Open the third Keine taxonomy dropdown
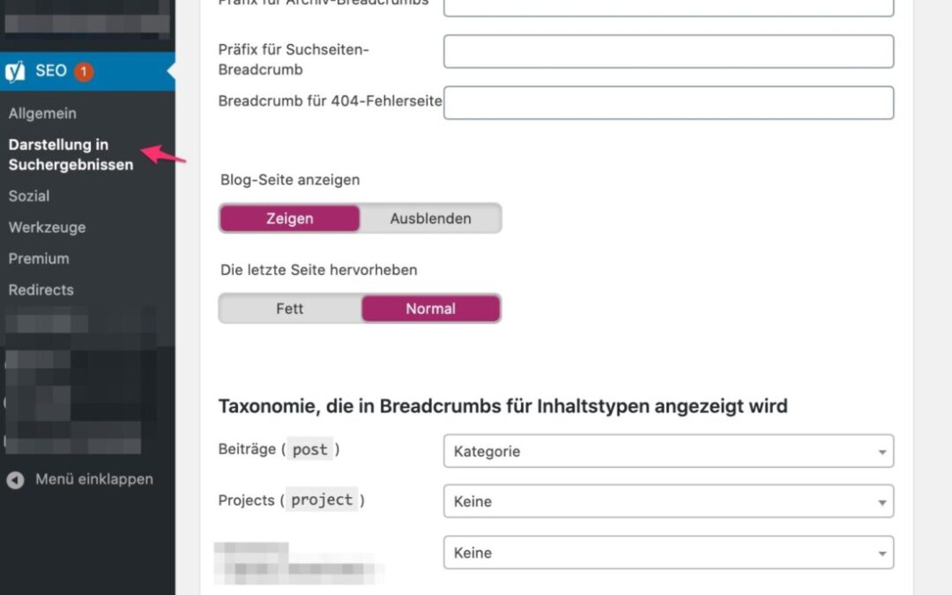The height and width of the screenshot is (595, 952). 668,553
